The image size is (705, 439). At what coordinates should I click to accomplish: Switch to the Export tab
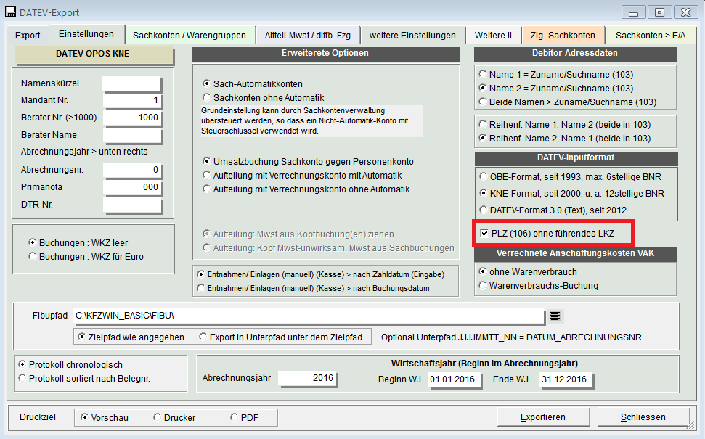(28, 35)
